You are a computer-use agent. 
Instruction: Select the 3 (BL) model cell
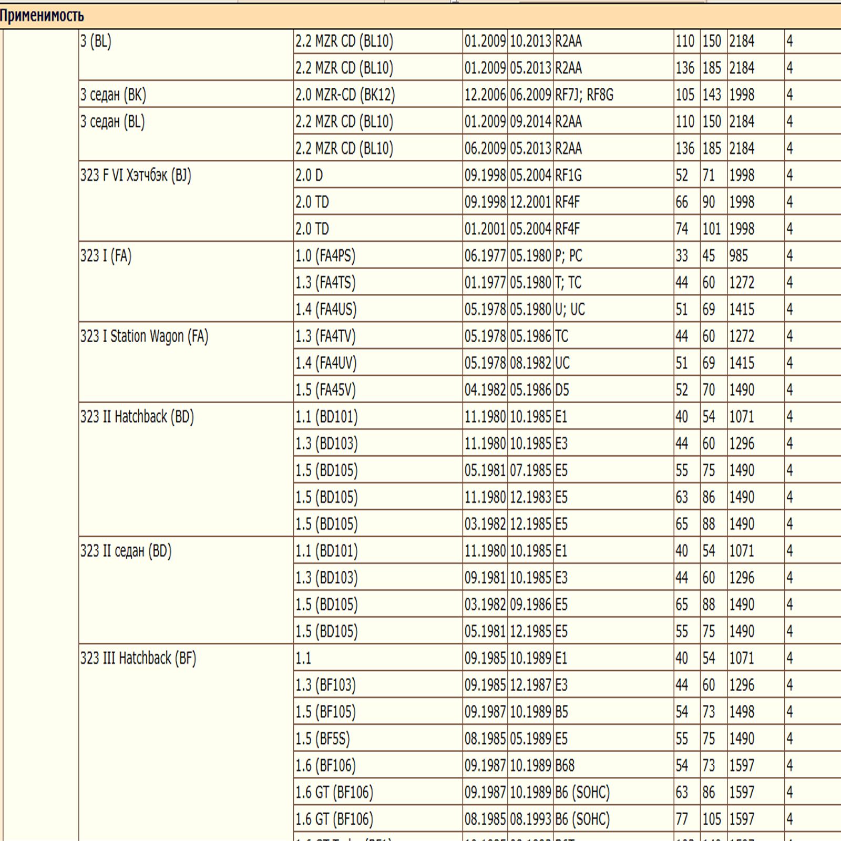point(96,42)
